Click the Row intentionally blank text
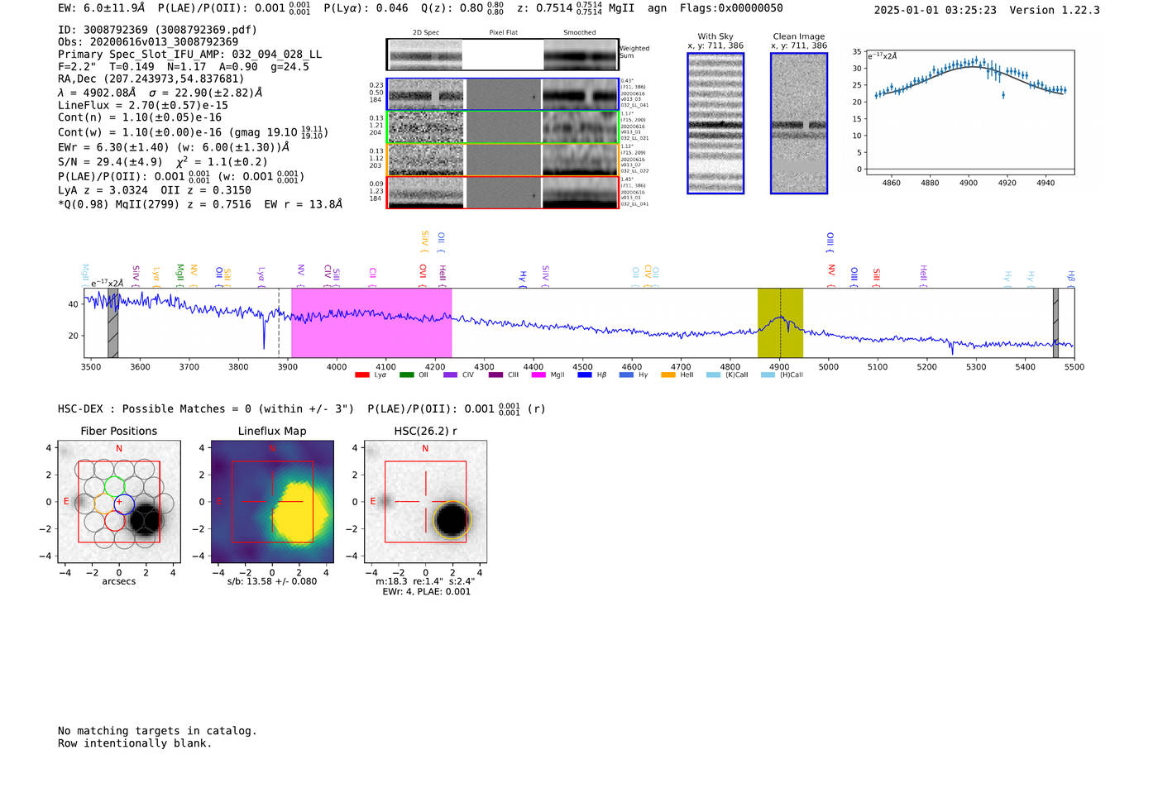 tap(135, 743)
